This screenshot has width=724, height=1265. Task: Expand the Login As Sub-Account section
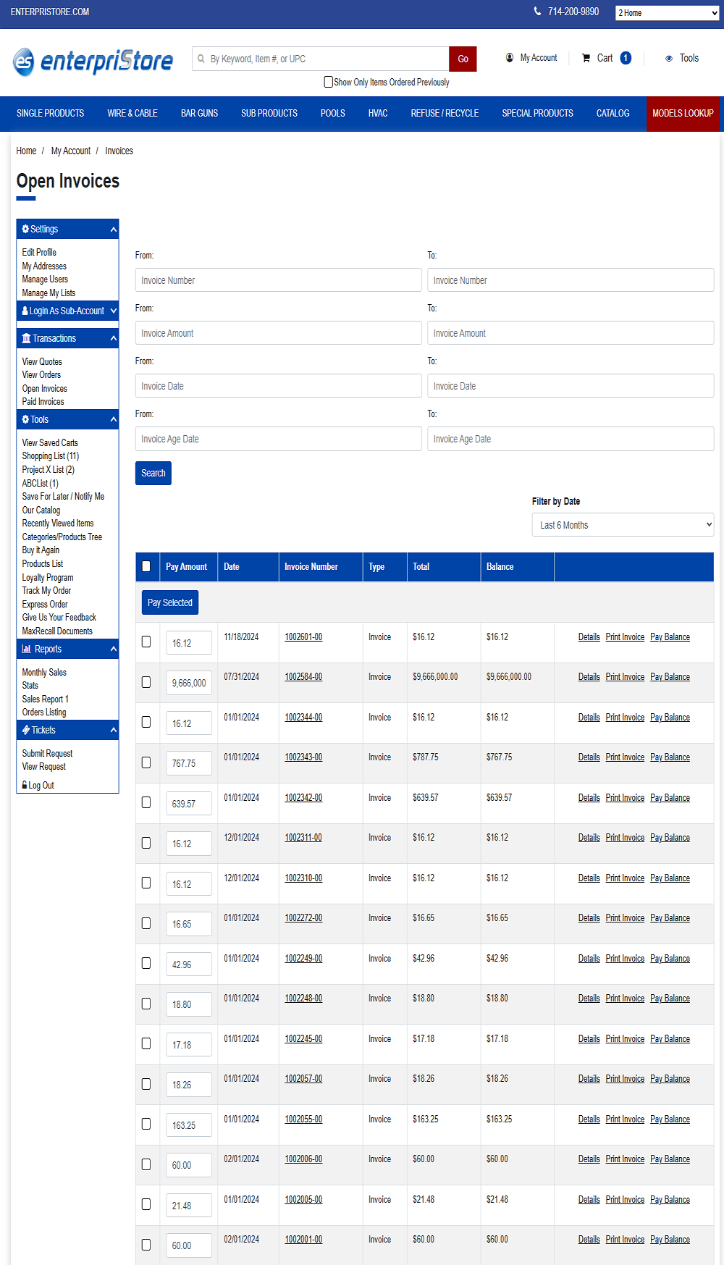[114, 311]
